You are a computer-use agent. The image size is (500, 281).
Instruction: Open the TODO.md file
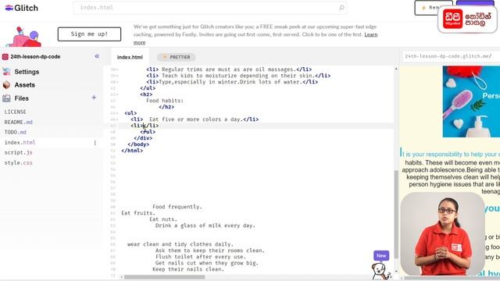(x=16, y=132)
